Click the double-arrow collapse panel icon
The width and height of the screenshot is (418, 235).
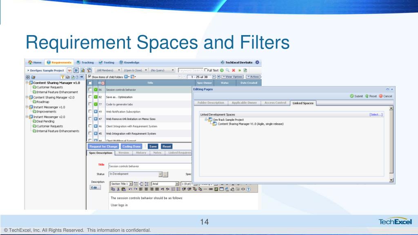click(82, 77)
